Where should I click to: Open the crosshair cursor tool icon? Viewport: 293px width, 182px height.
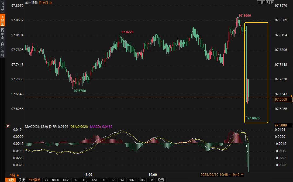(x=259, y=2)
